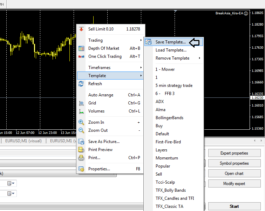Viewport: 265px width, 211px height.
Task: Click the Zoom Out magnifier
Action: [x=81, y=130]
